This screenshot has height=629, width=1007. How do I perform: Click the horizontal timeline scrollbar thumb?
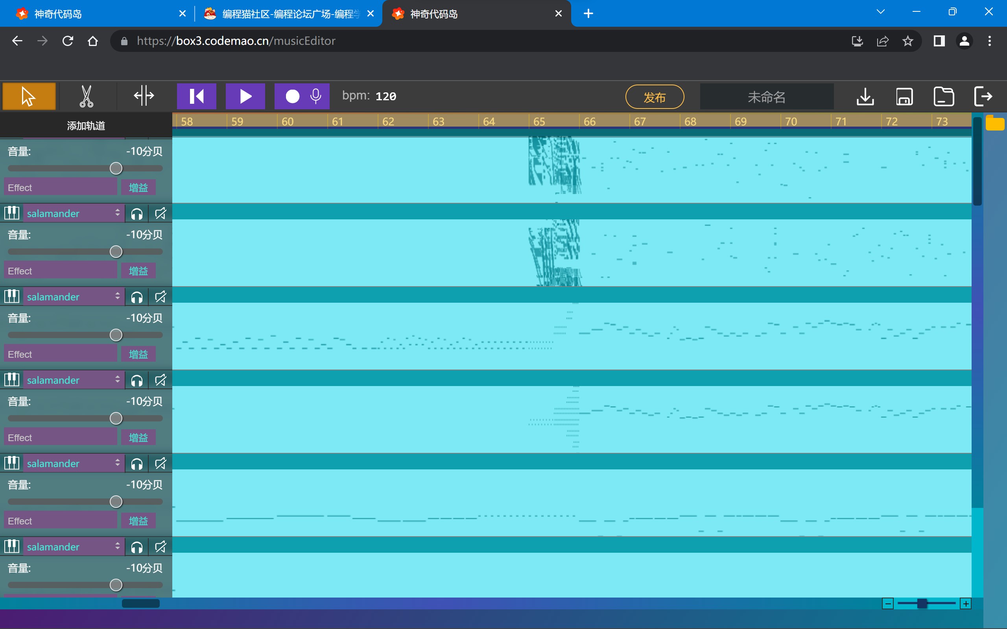[x=141, y=603]
